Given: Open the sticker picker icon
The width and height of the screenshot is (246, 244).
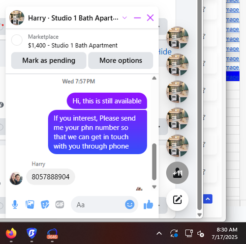Looking at the screenshot, I should (45, 205).
